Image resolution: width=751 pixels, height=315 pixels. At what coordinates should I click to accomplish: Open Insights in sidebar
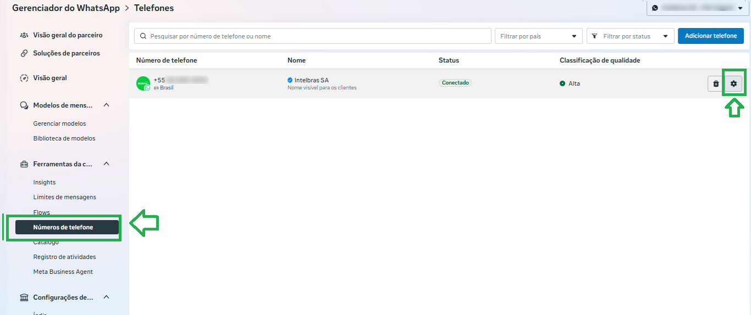[x=45, y=182]
